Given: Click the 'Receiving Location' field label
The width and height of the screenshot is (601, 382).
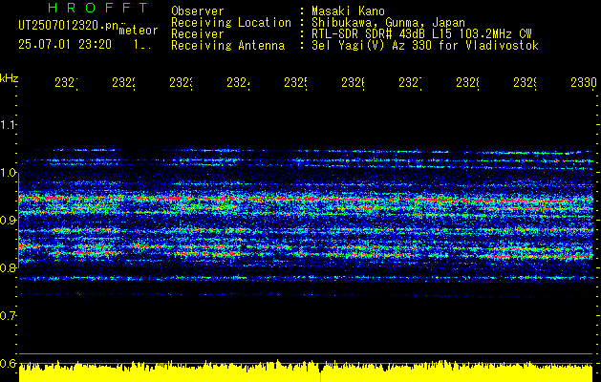Looking at the screenshot, I should (x=231, y=23).
